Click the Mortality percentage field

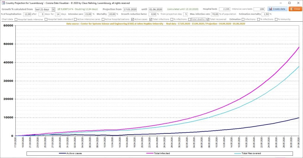coord(112,14)
